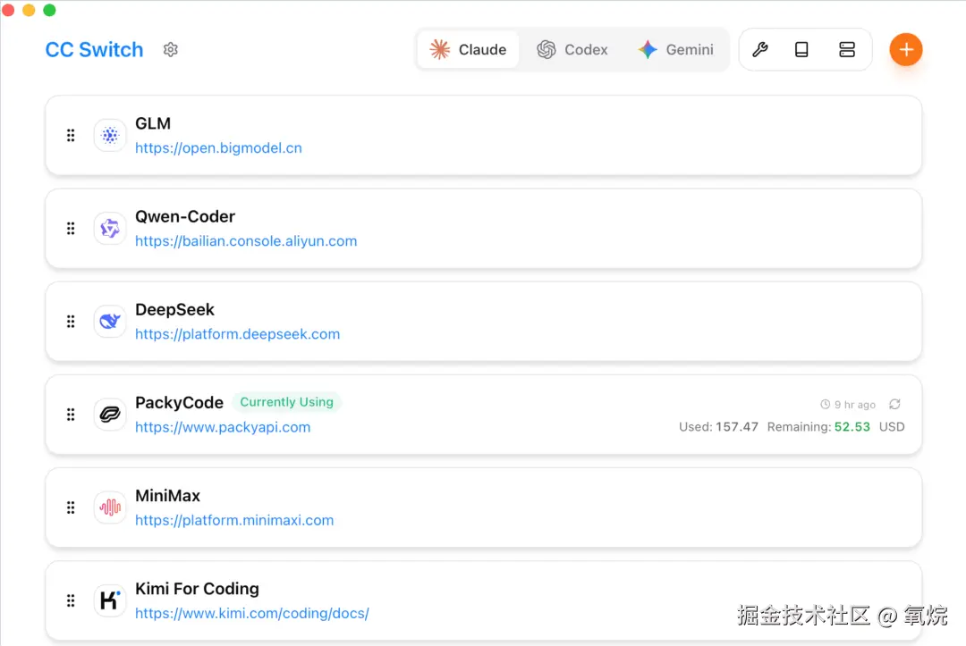Grab the Qwen-Coder row drag handle

[x=71, y=228]
